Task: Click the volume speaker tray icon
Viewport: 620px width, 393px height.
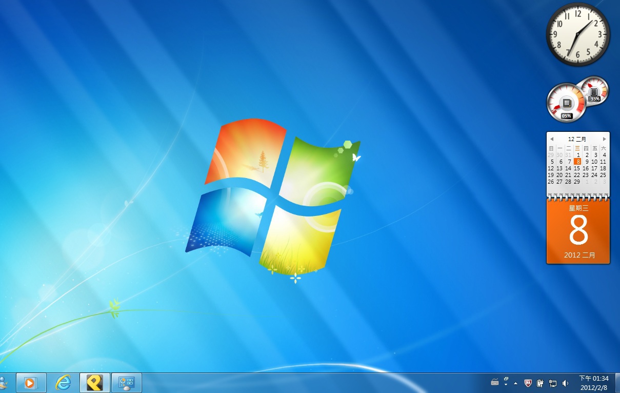Action: pyautogui.click(x=565, y=383)
